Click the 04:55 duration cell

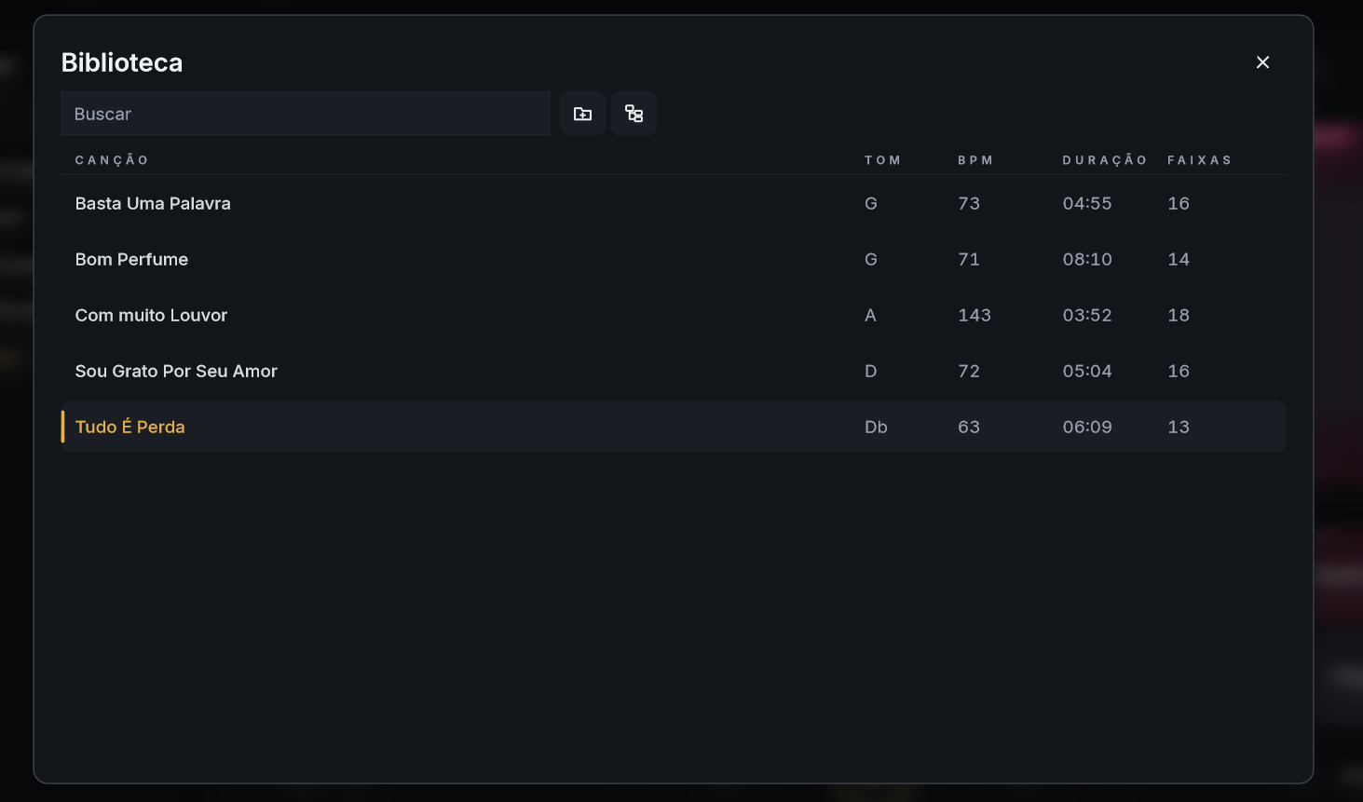pyautogui.click(x=1087, y=203)
